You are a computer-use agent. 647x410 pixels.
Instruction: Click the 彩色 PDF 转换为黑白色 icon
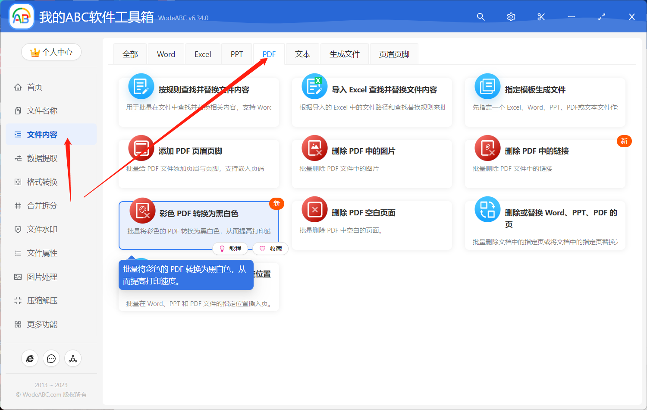(x=142, y=210)
